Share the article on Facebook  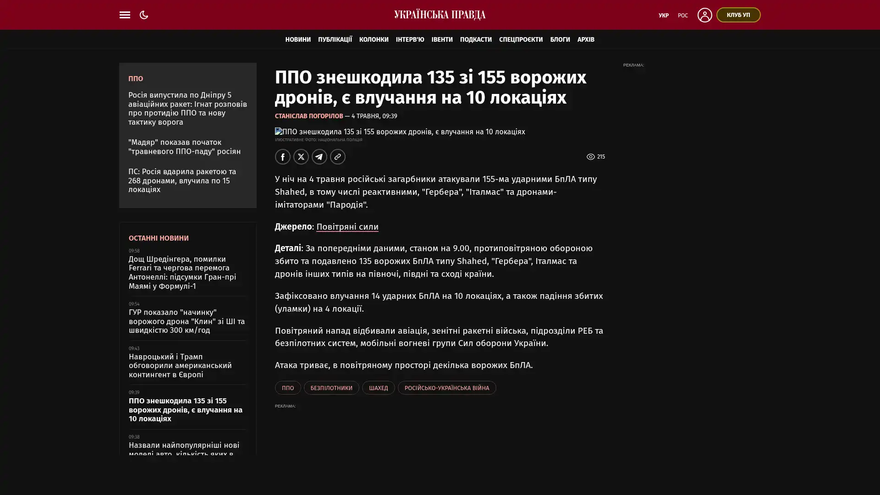pos(283,157)
